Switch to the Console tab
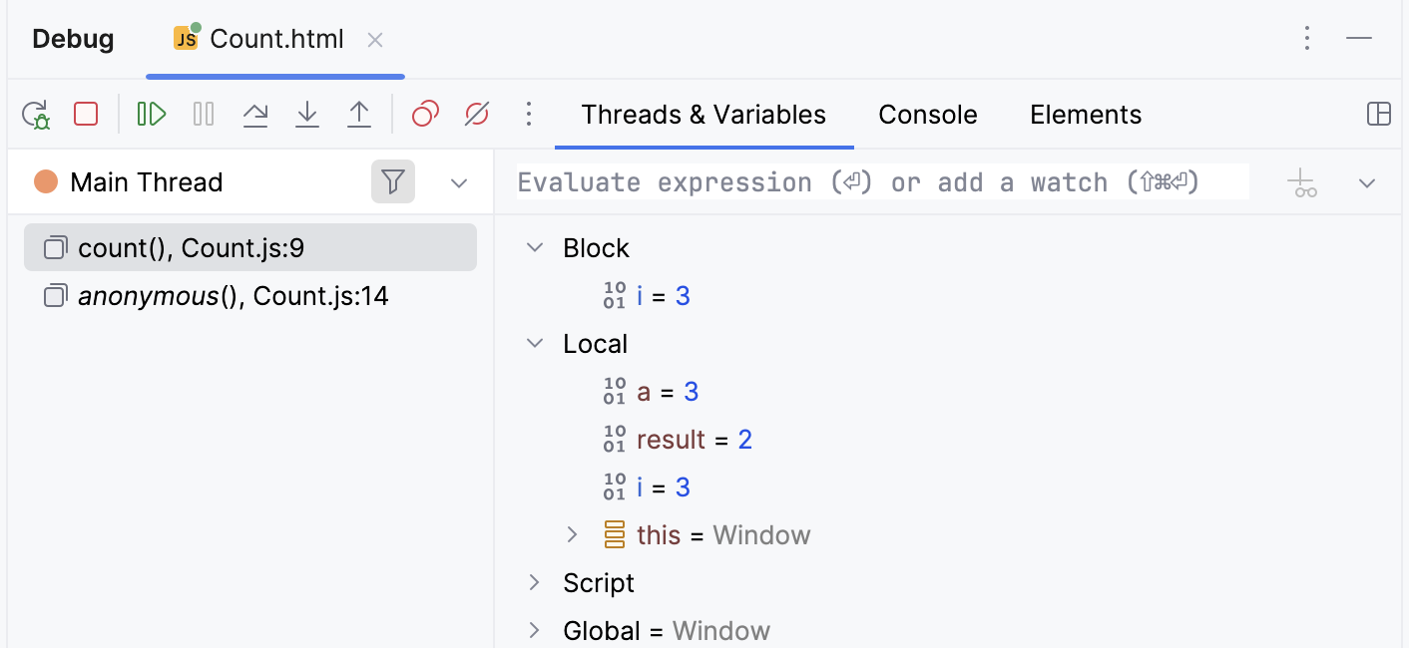Image resolution: width=1409 pixels, height=648 pixels. point(927,114)
